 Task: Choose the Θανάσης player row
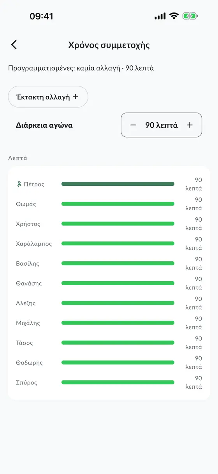coord(109,283)
